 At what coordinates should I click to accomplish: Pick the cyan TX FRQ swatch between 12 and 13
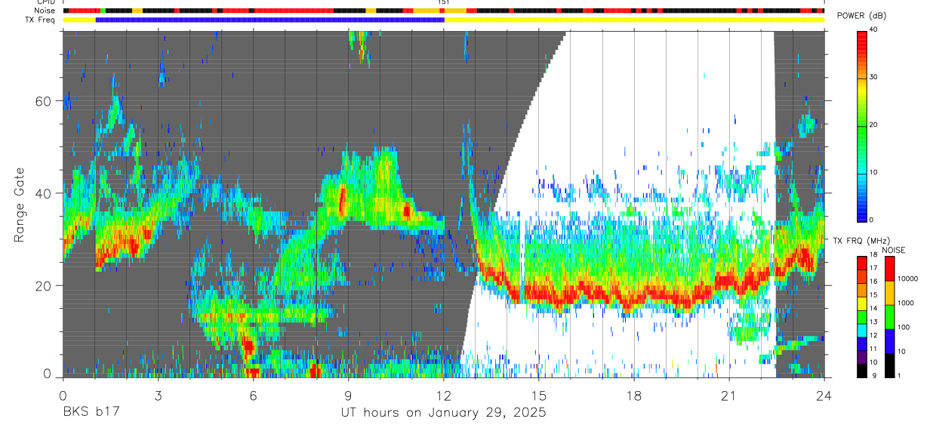[862, 331]
